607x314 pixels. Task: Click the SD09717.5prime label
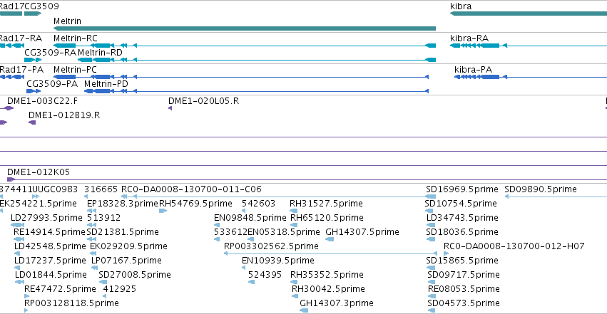click(x=464, y=275)
